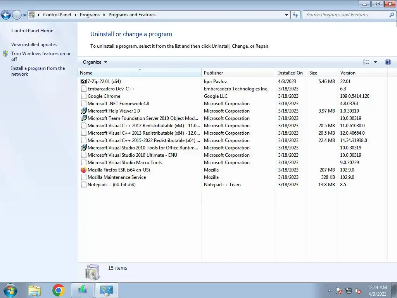
Task: Open Control Panel Home link
Action: (x=32, y=31)
